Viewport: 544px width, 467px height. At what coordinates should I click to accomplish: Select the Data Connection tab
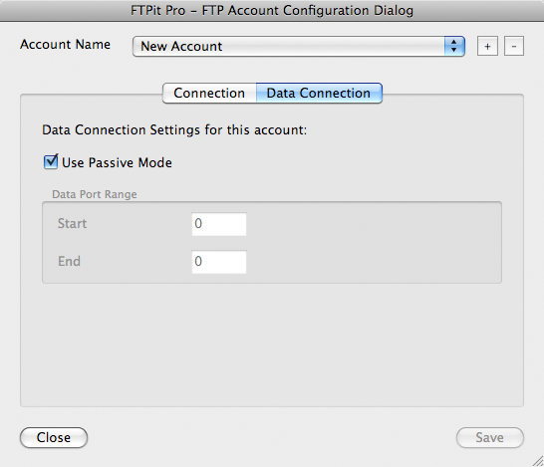pos(319,93)
